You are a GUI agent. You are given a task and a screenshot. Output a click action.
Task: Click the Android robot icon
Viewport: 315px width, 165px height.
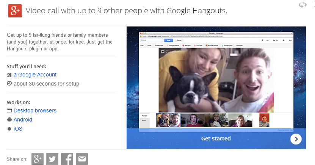(x=9, y=120)
